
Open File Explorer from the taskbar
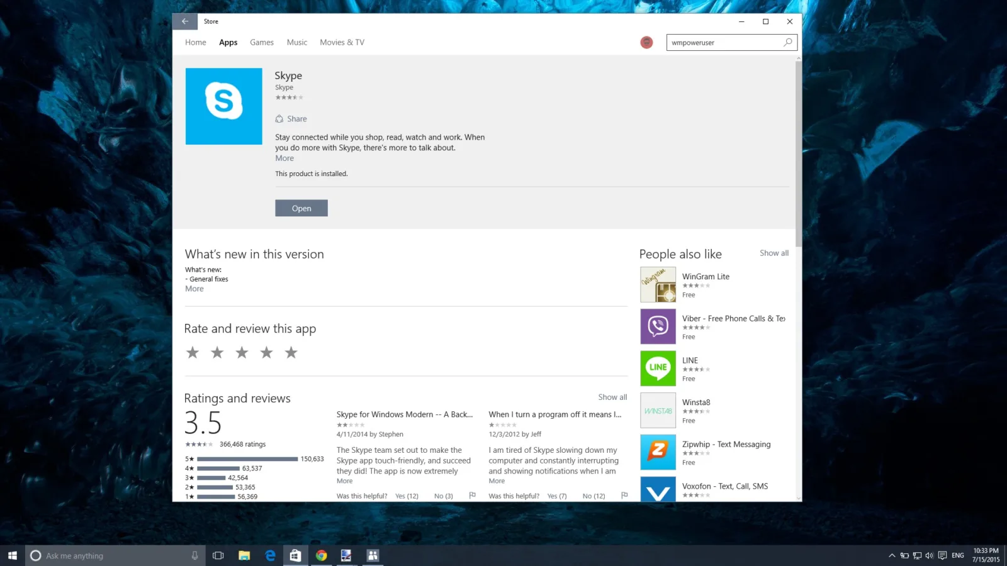click(244, 555)
